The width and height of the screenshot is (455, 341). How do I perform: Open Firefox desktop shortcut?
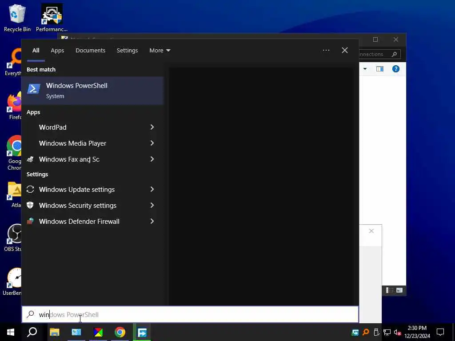(x=13, y=106)
